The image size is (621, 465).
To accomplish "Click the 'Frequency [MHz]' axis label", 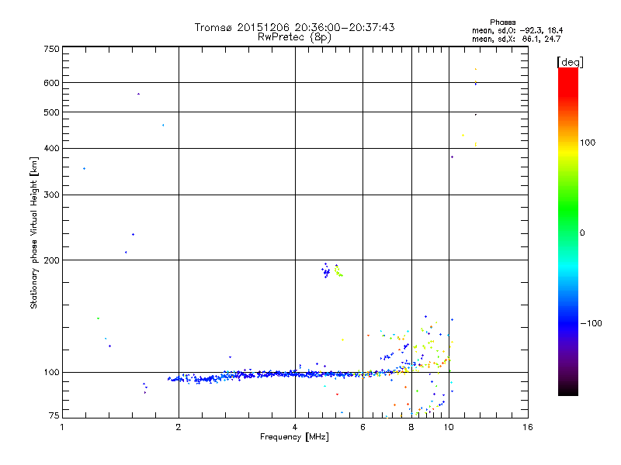I will pyautogui.click(x=294, y=437).
